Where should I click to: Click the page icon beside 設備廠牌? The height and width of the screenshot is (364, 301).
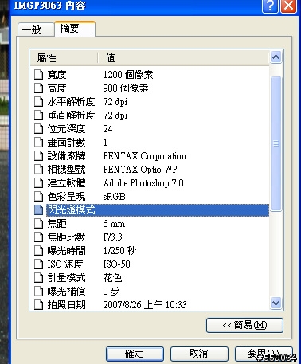pyautogui.click(x=38, y=156)
